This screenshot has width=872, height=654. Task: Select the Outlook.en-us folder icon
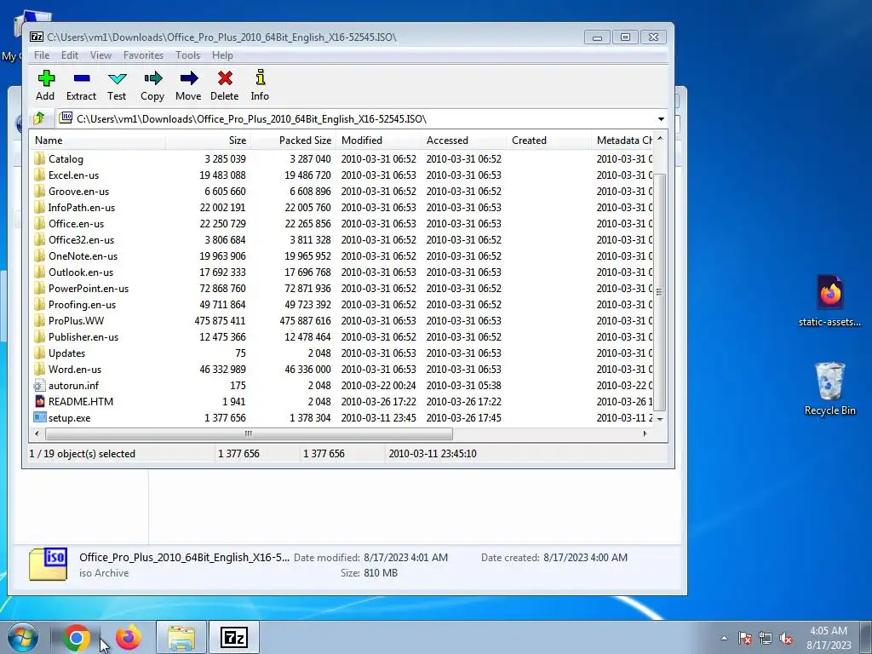pos(39,272)
